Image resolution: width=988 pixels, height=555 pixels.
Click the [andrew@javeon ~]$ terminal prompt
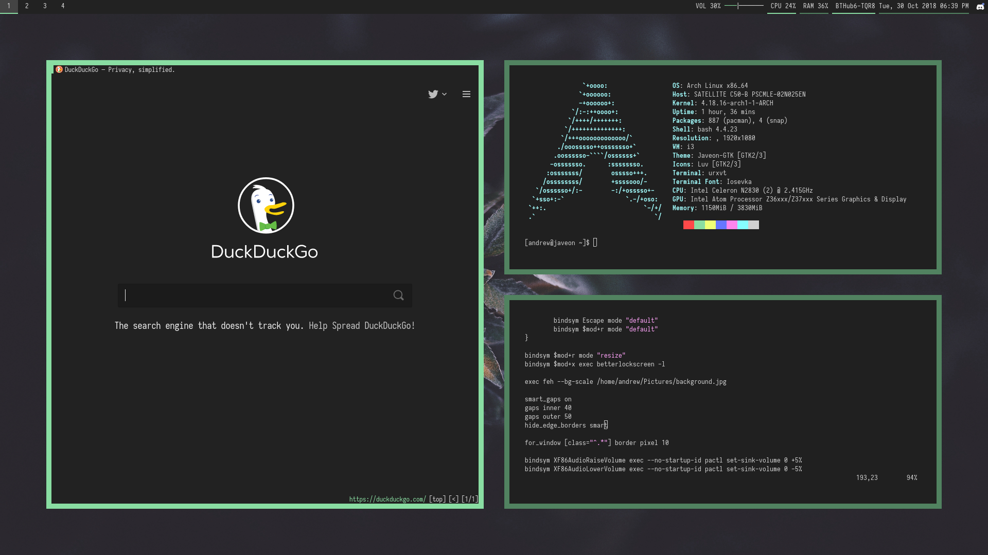[x=557, y=243]
